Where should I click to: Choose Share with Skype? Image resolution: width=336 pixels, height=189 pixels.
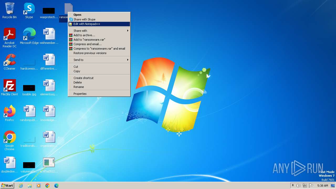pos(99,19)
